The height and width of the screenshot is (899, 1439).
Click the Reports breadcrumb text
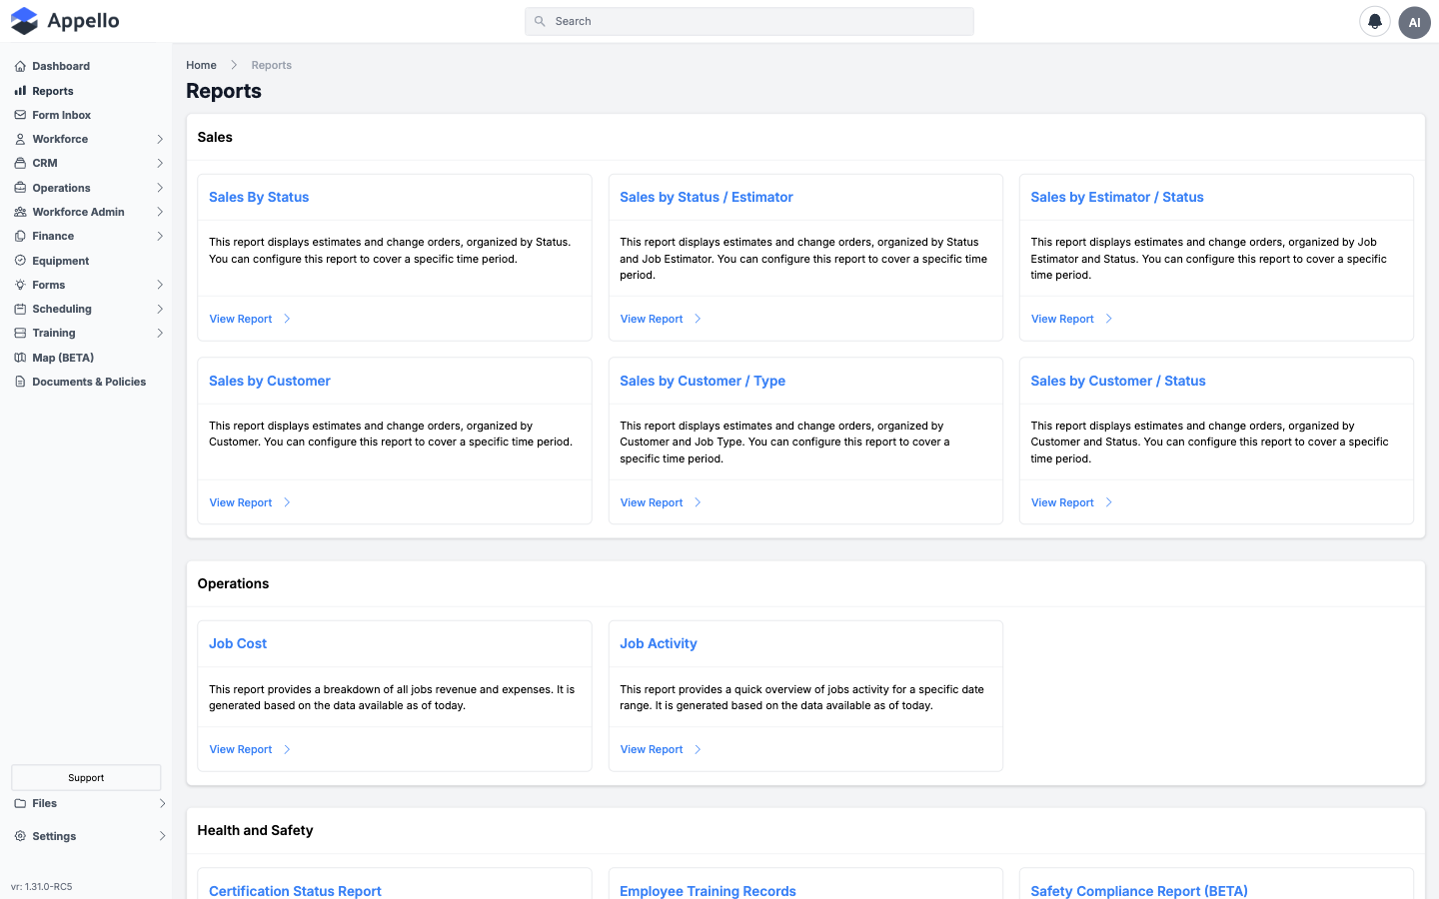(272, 65)
